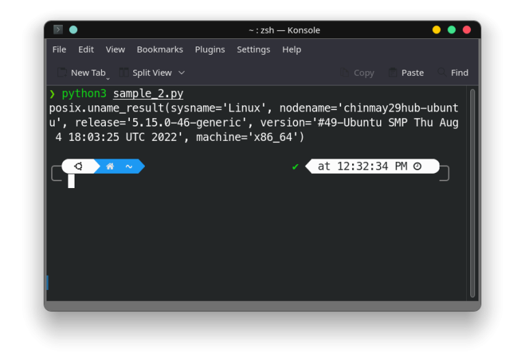Click the Find magnifier icon

tap(442, 72)
